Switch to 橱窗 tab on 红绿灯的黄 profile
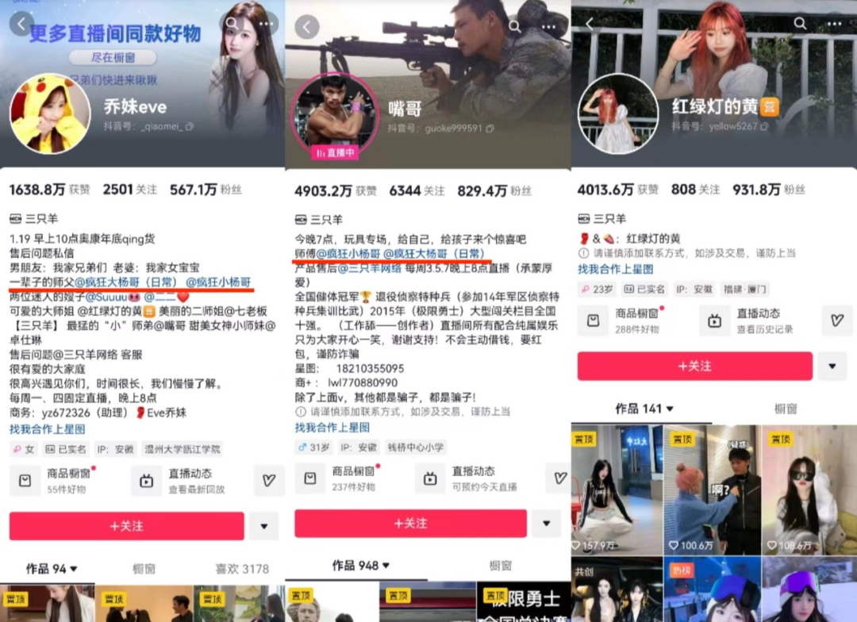The height and width of the screenshot is (622, 857). coord(785,409)
